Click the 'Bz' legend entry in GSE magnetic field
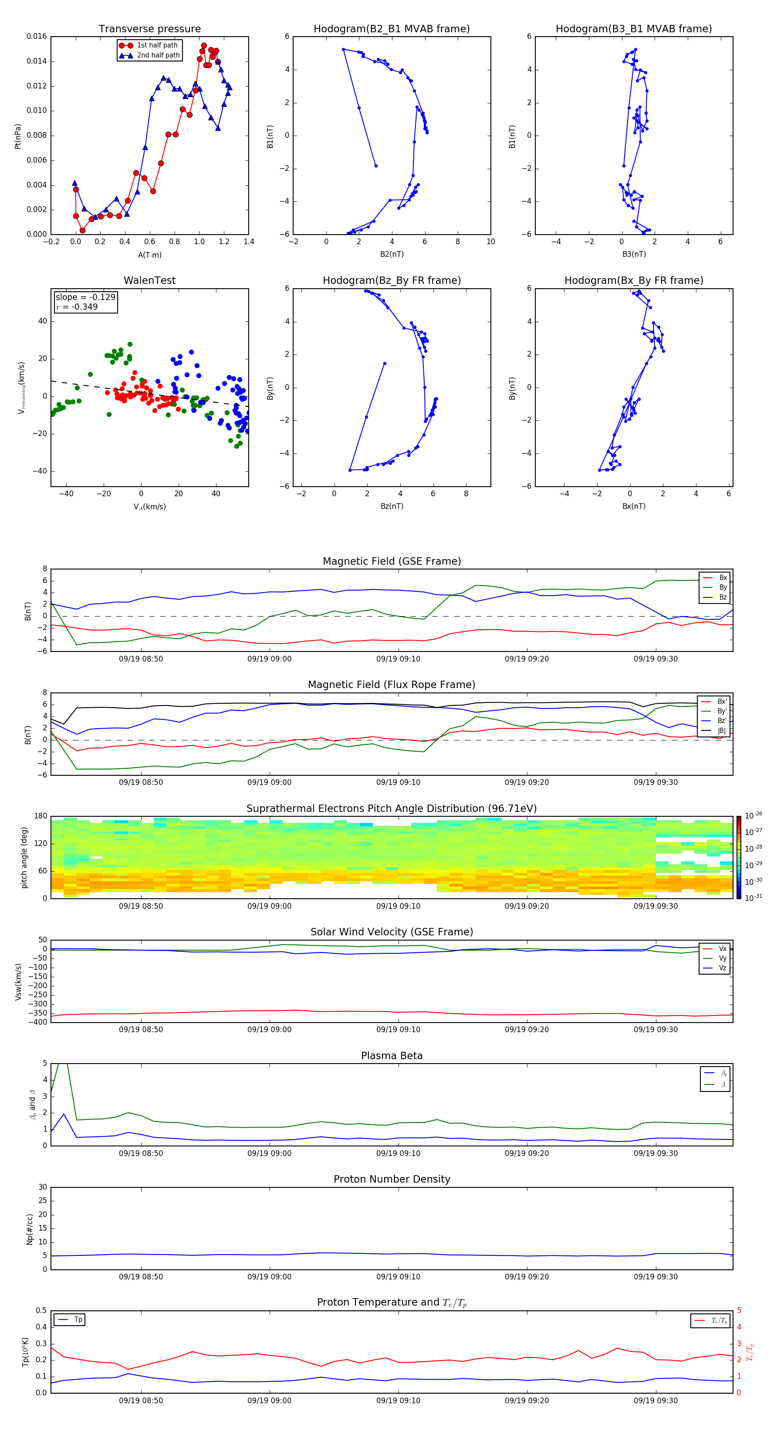 715,597
